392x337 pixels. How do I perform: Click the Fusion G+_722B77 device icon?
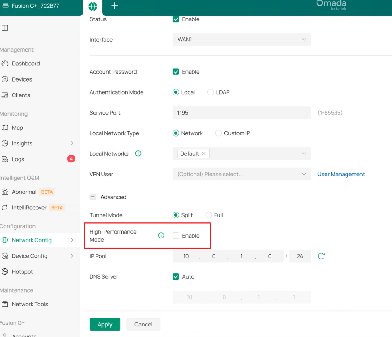tap(6, 6)
